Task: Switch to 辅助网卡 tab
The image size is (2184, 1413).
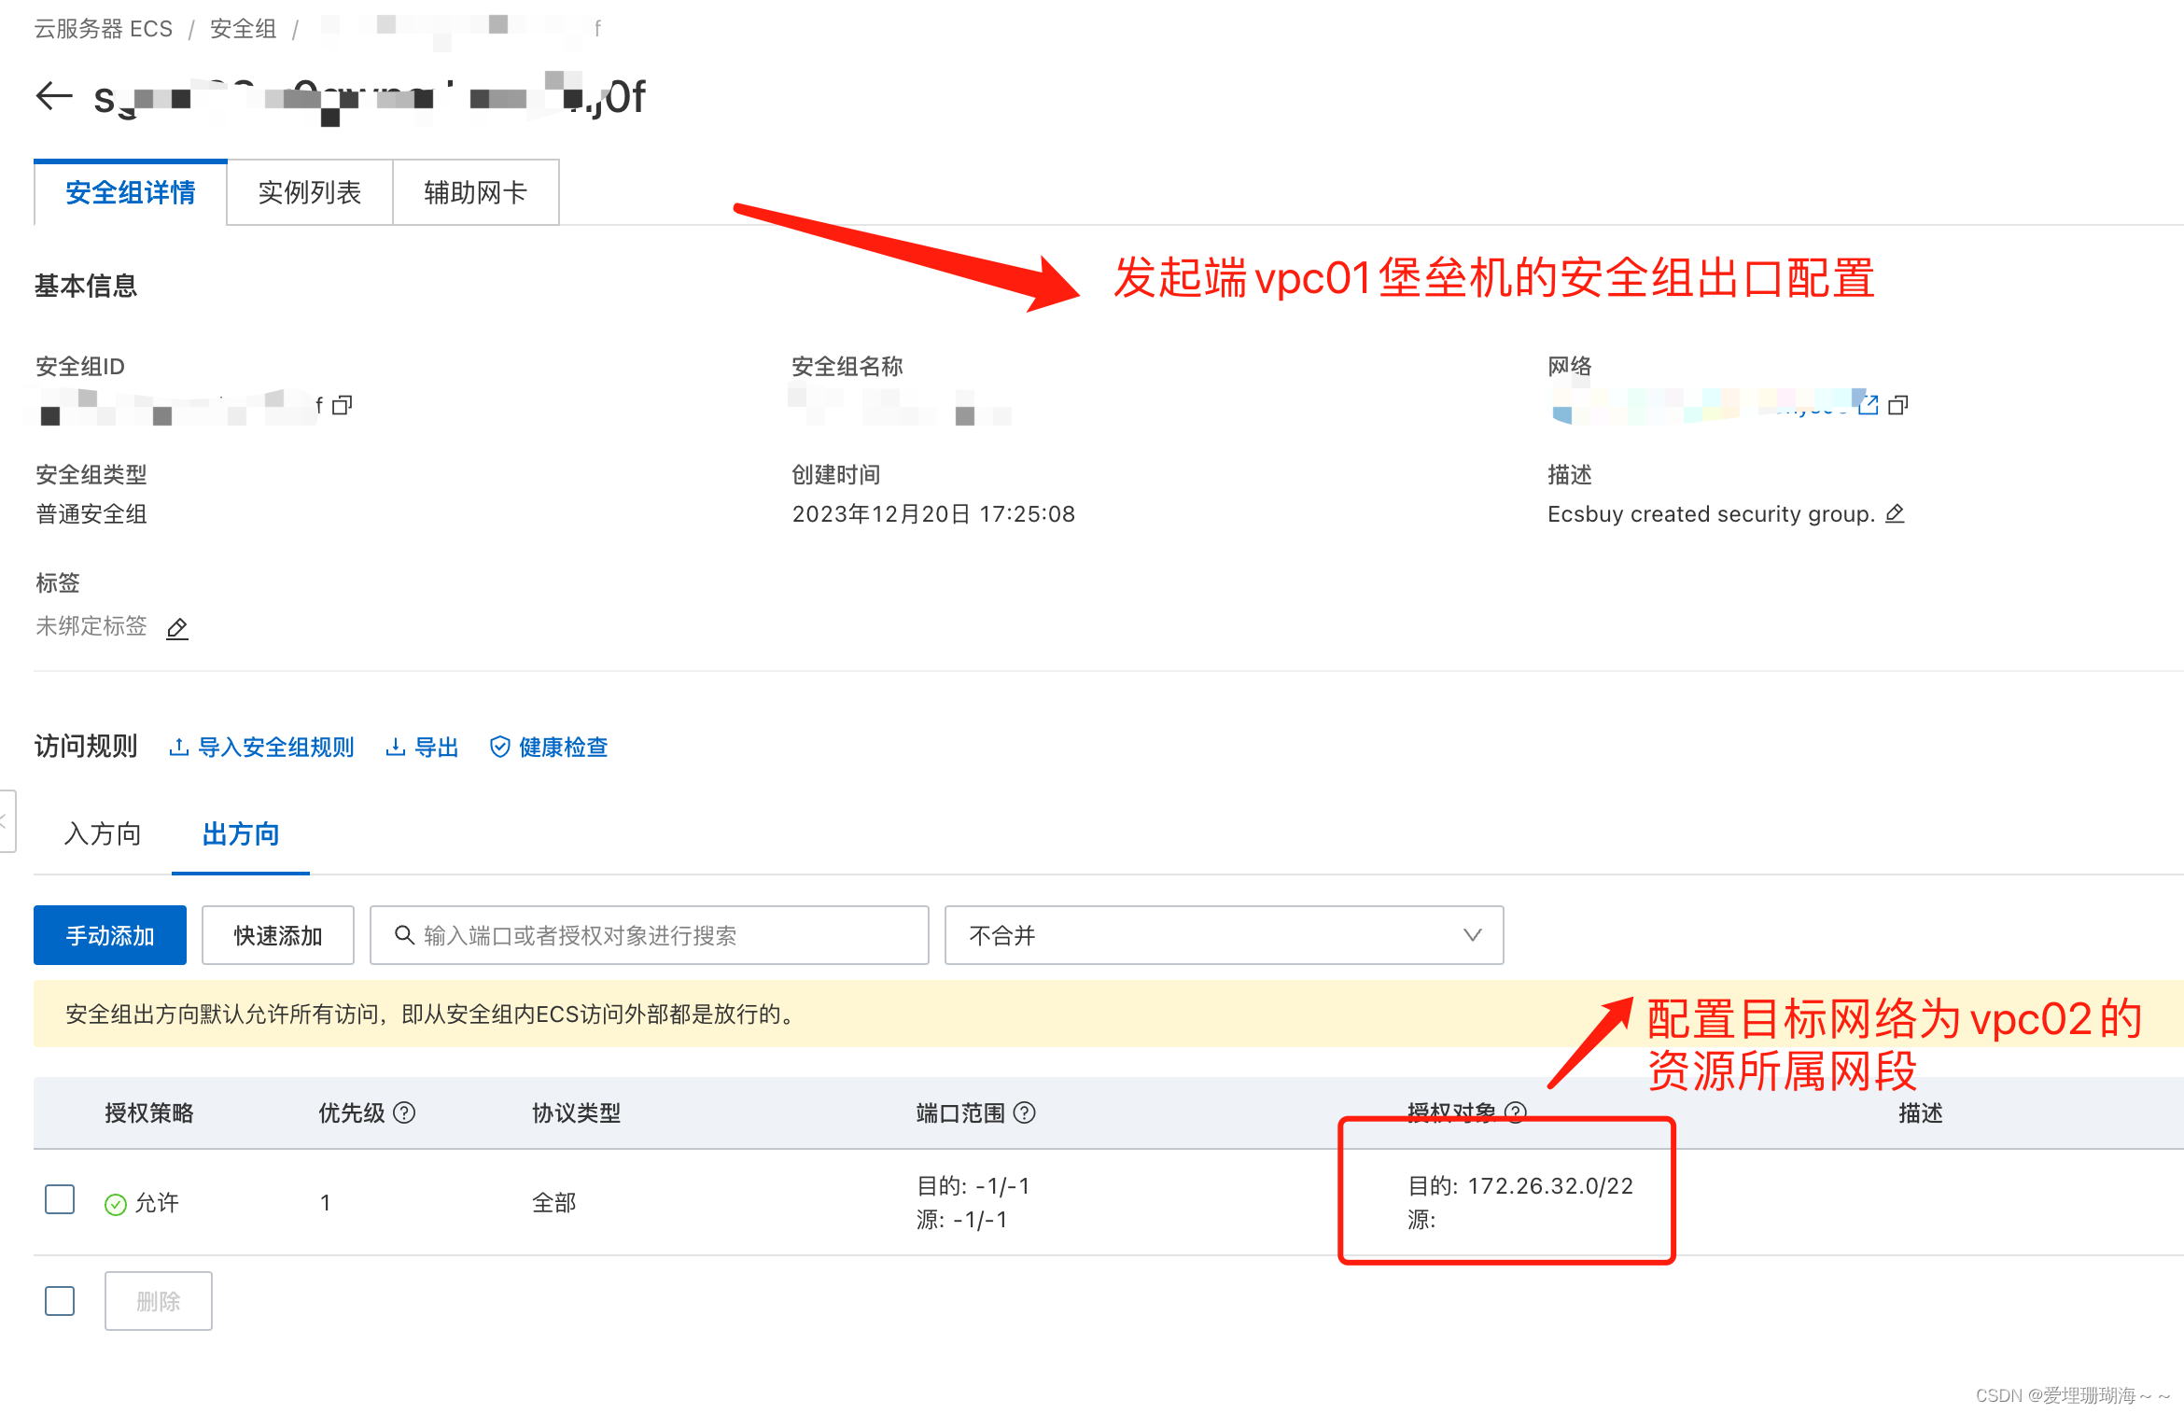Action: click(x=476, y=193)
